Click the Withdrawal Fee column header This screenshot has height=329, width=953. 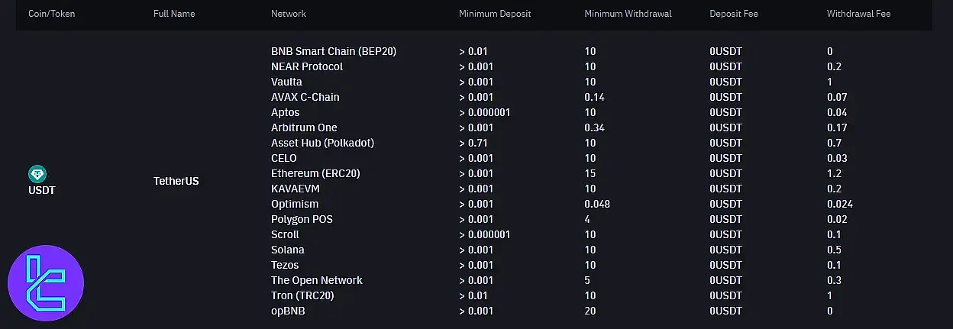point(858,14)
